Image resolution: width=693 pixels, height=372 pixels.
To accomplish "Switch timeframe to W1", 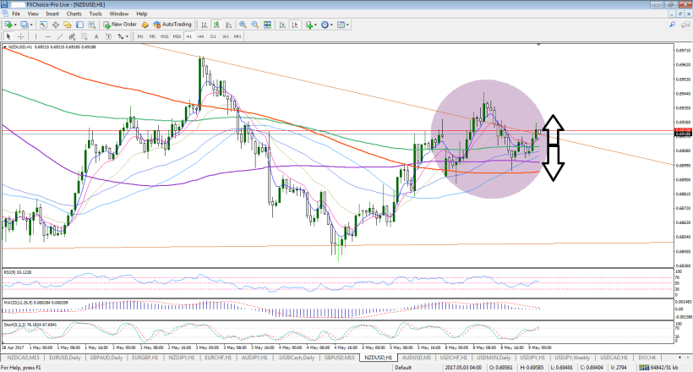I will point(226,36).
